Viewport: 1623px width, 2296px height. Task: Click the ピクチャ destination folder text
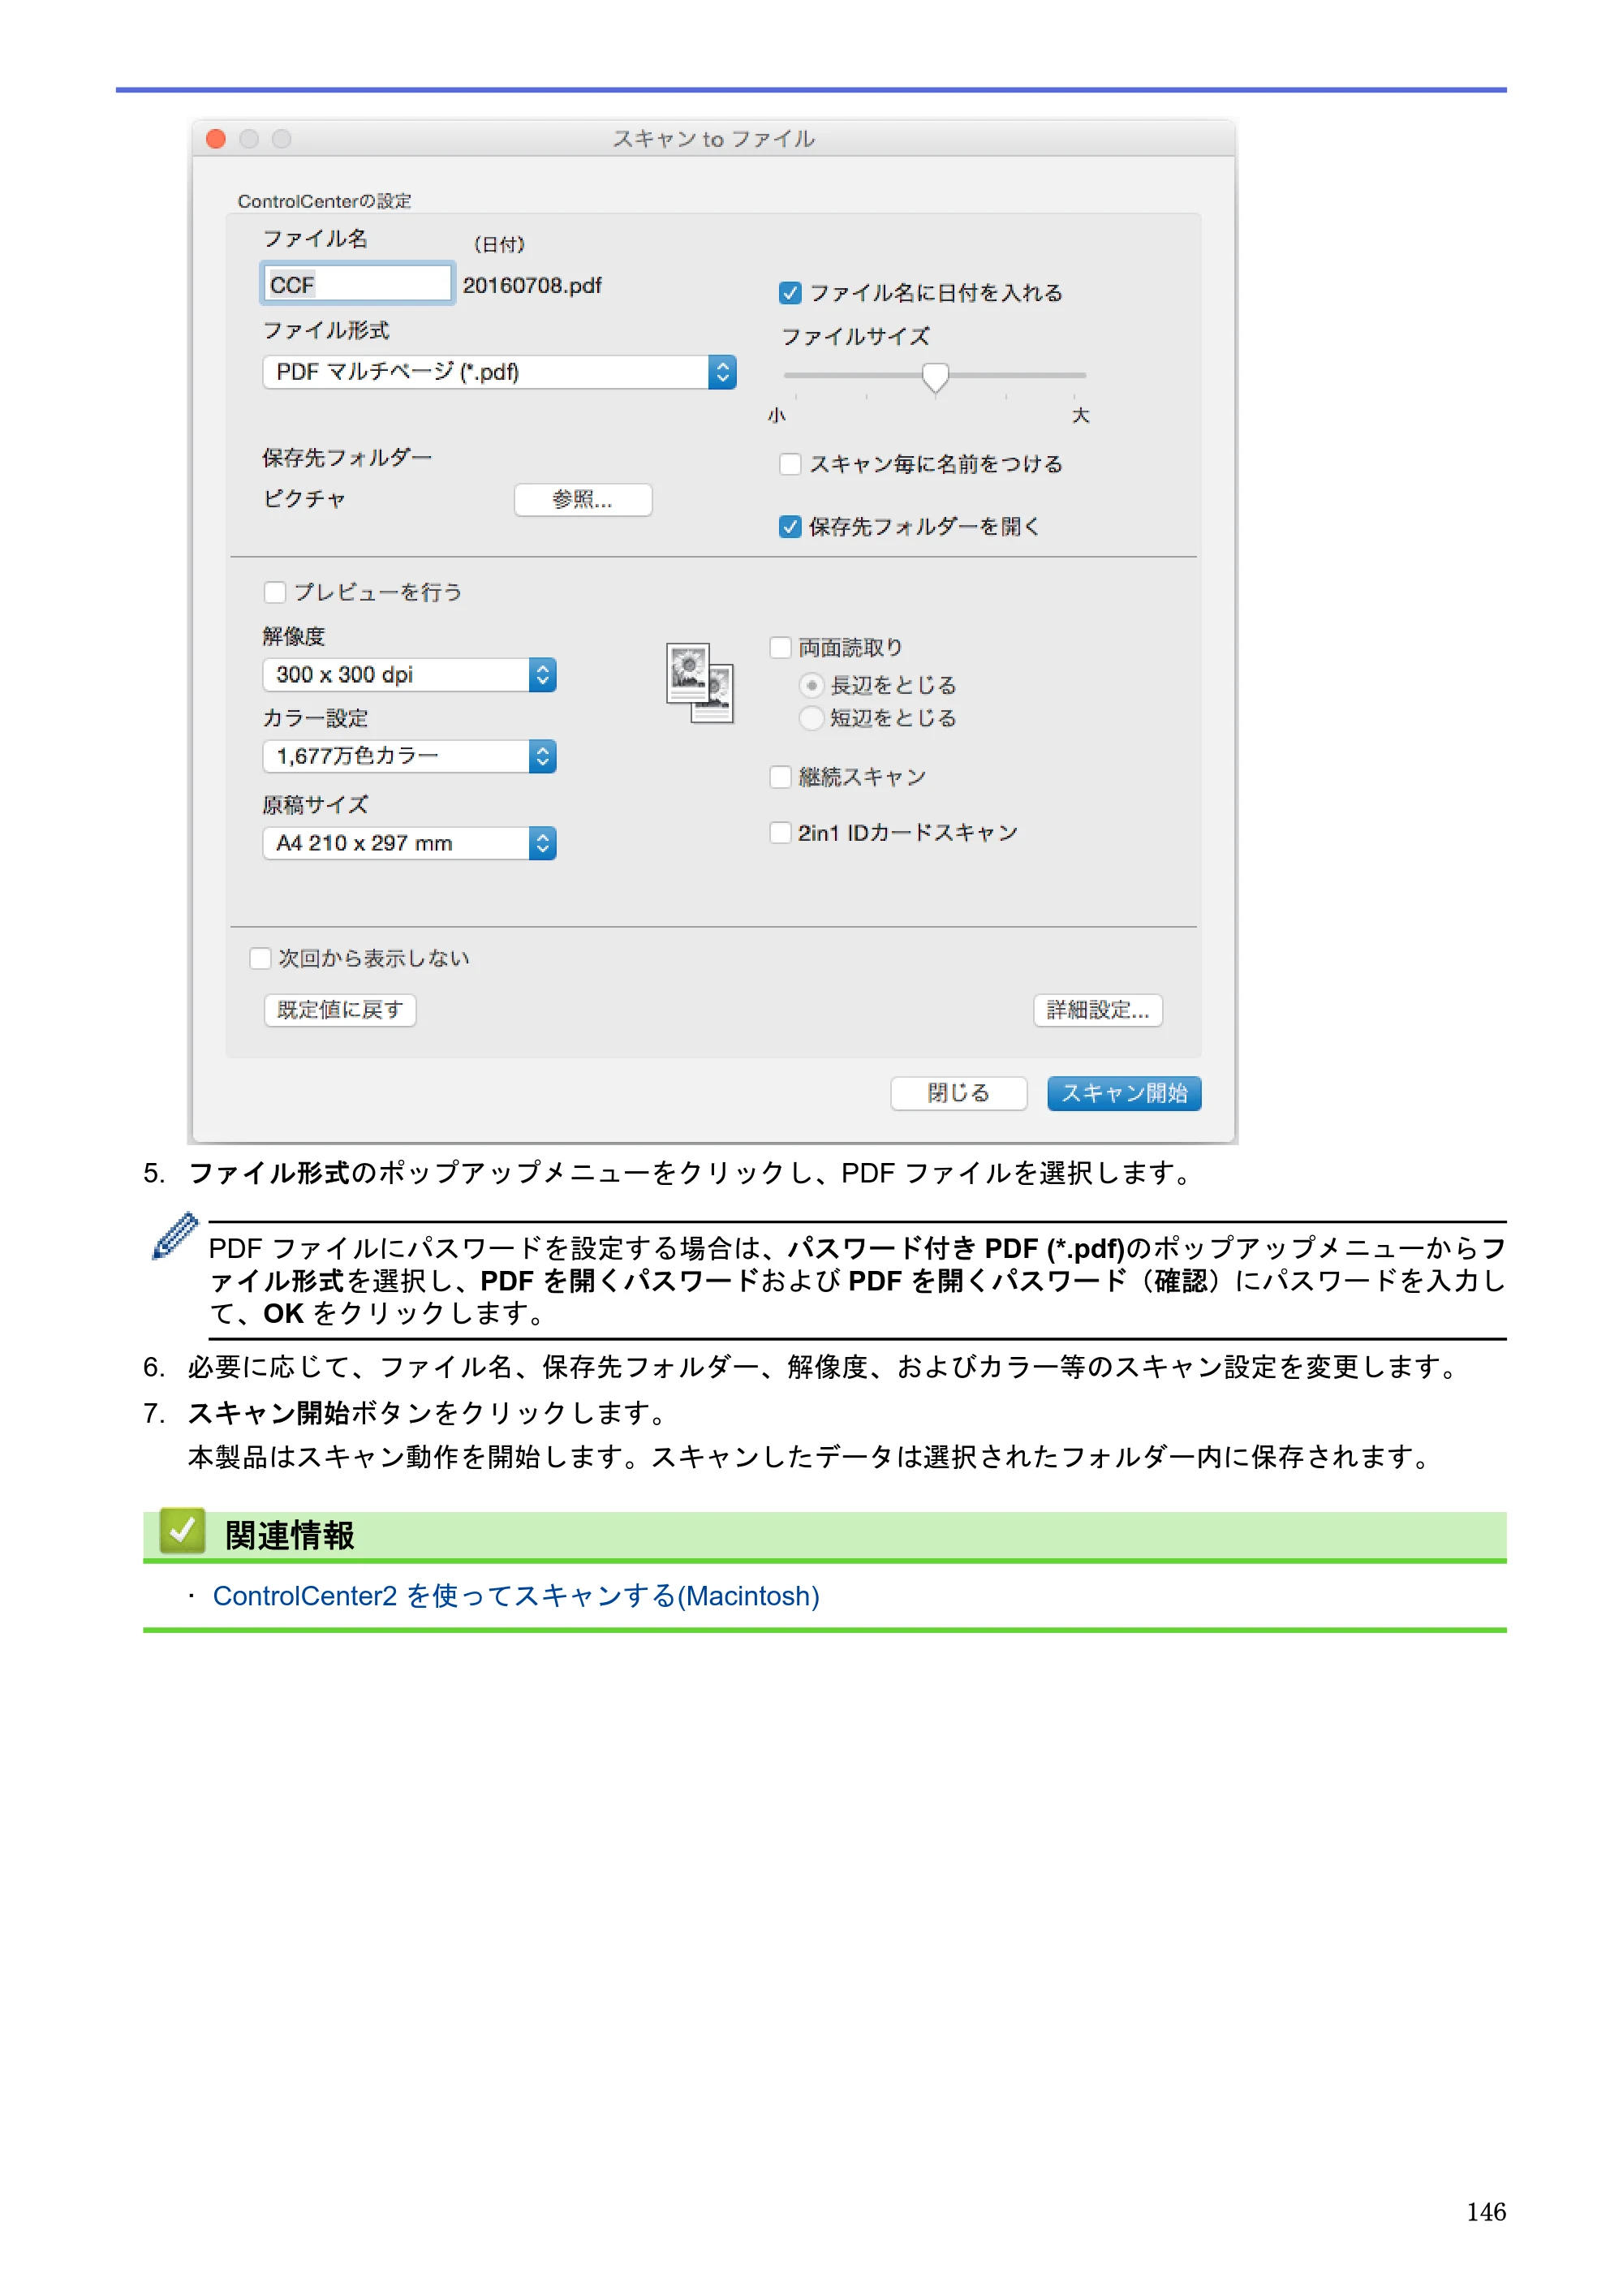pos(304,499)
